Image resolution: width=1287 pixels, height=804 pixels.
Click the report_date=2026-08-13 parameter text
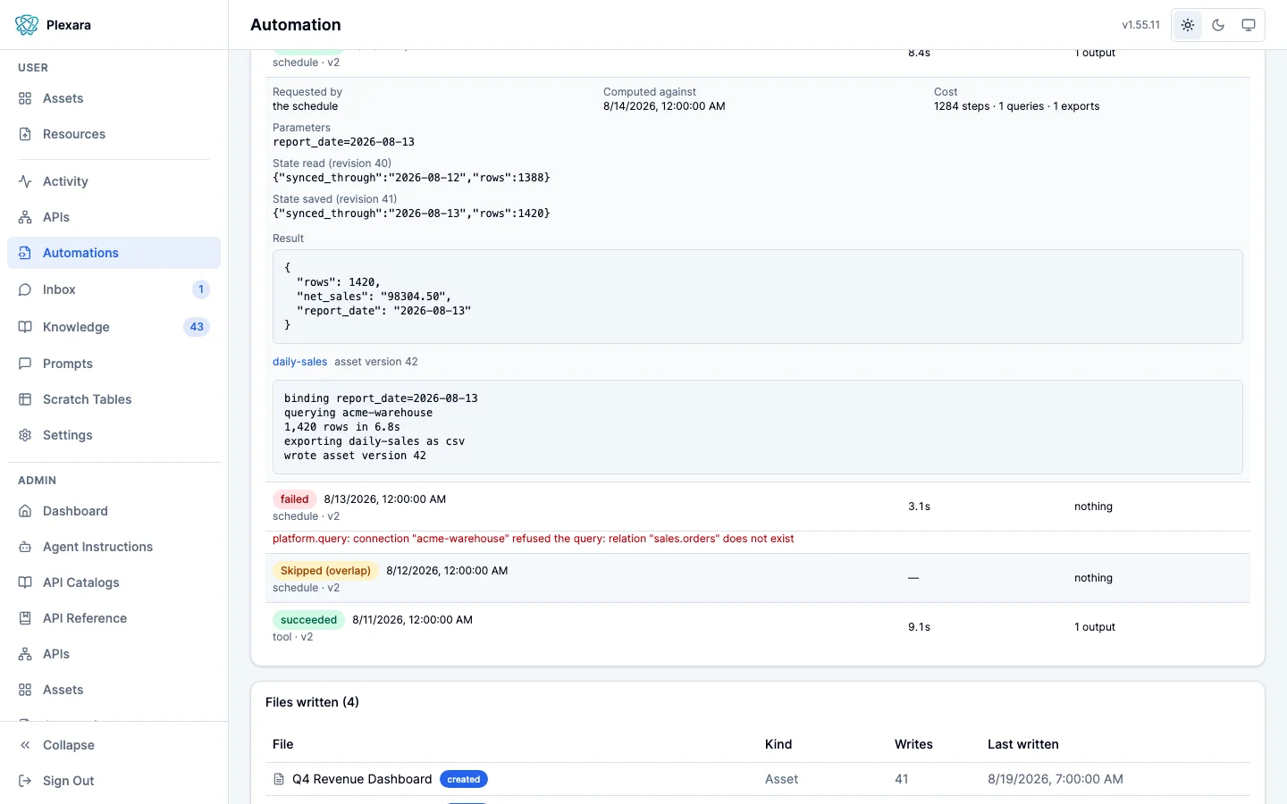point(343,142)
